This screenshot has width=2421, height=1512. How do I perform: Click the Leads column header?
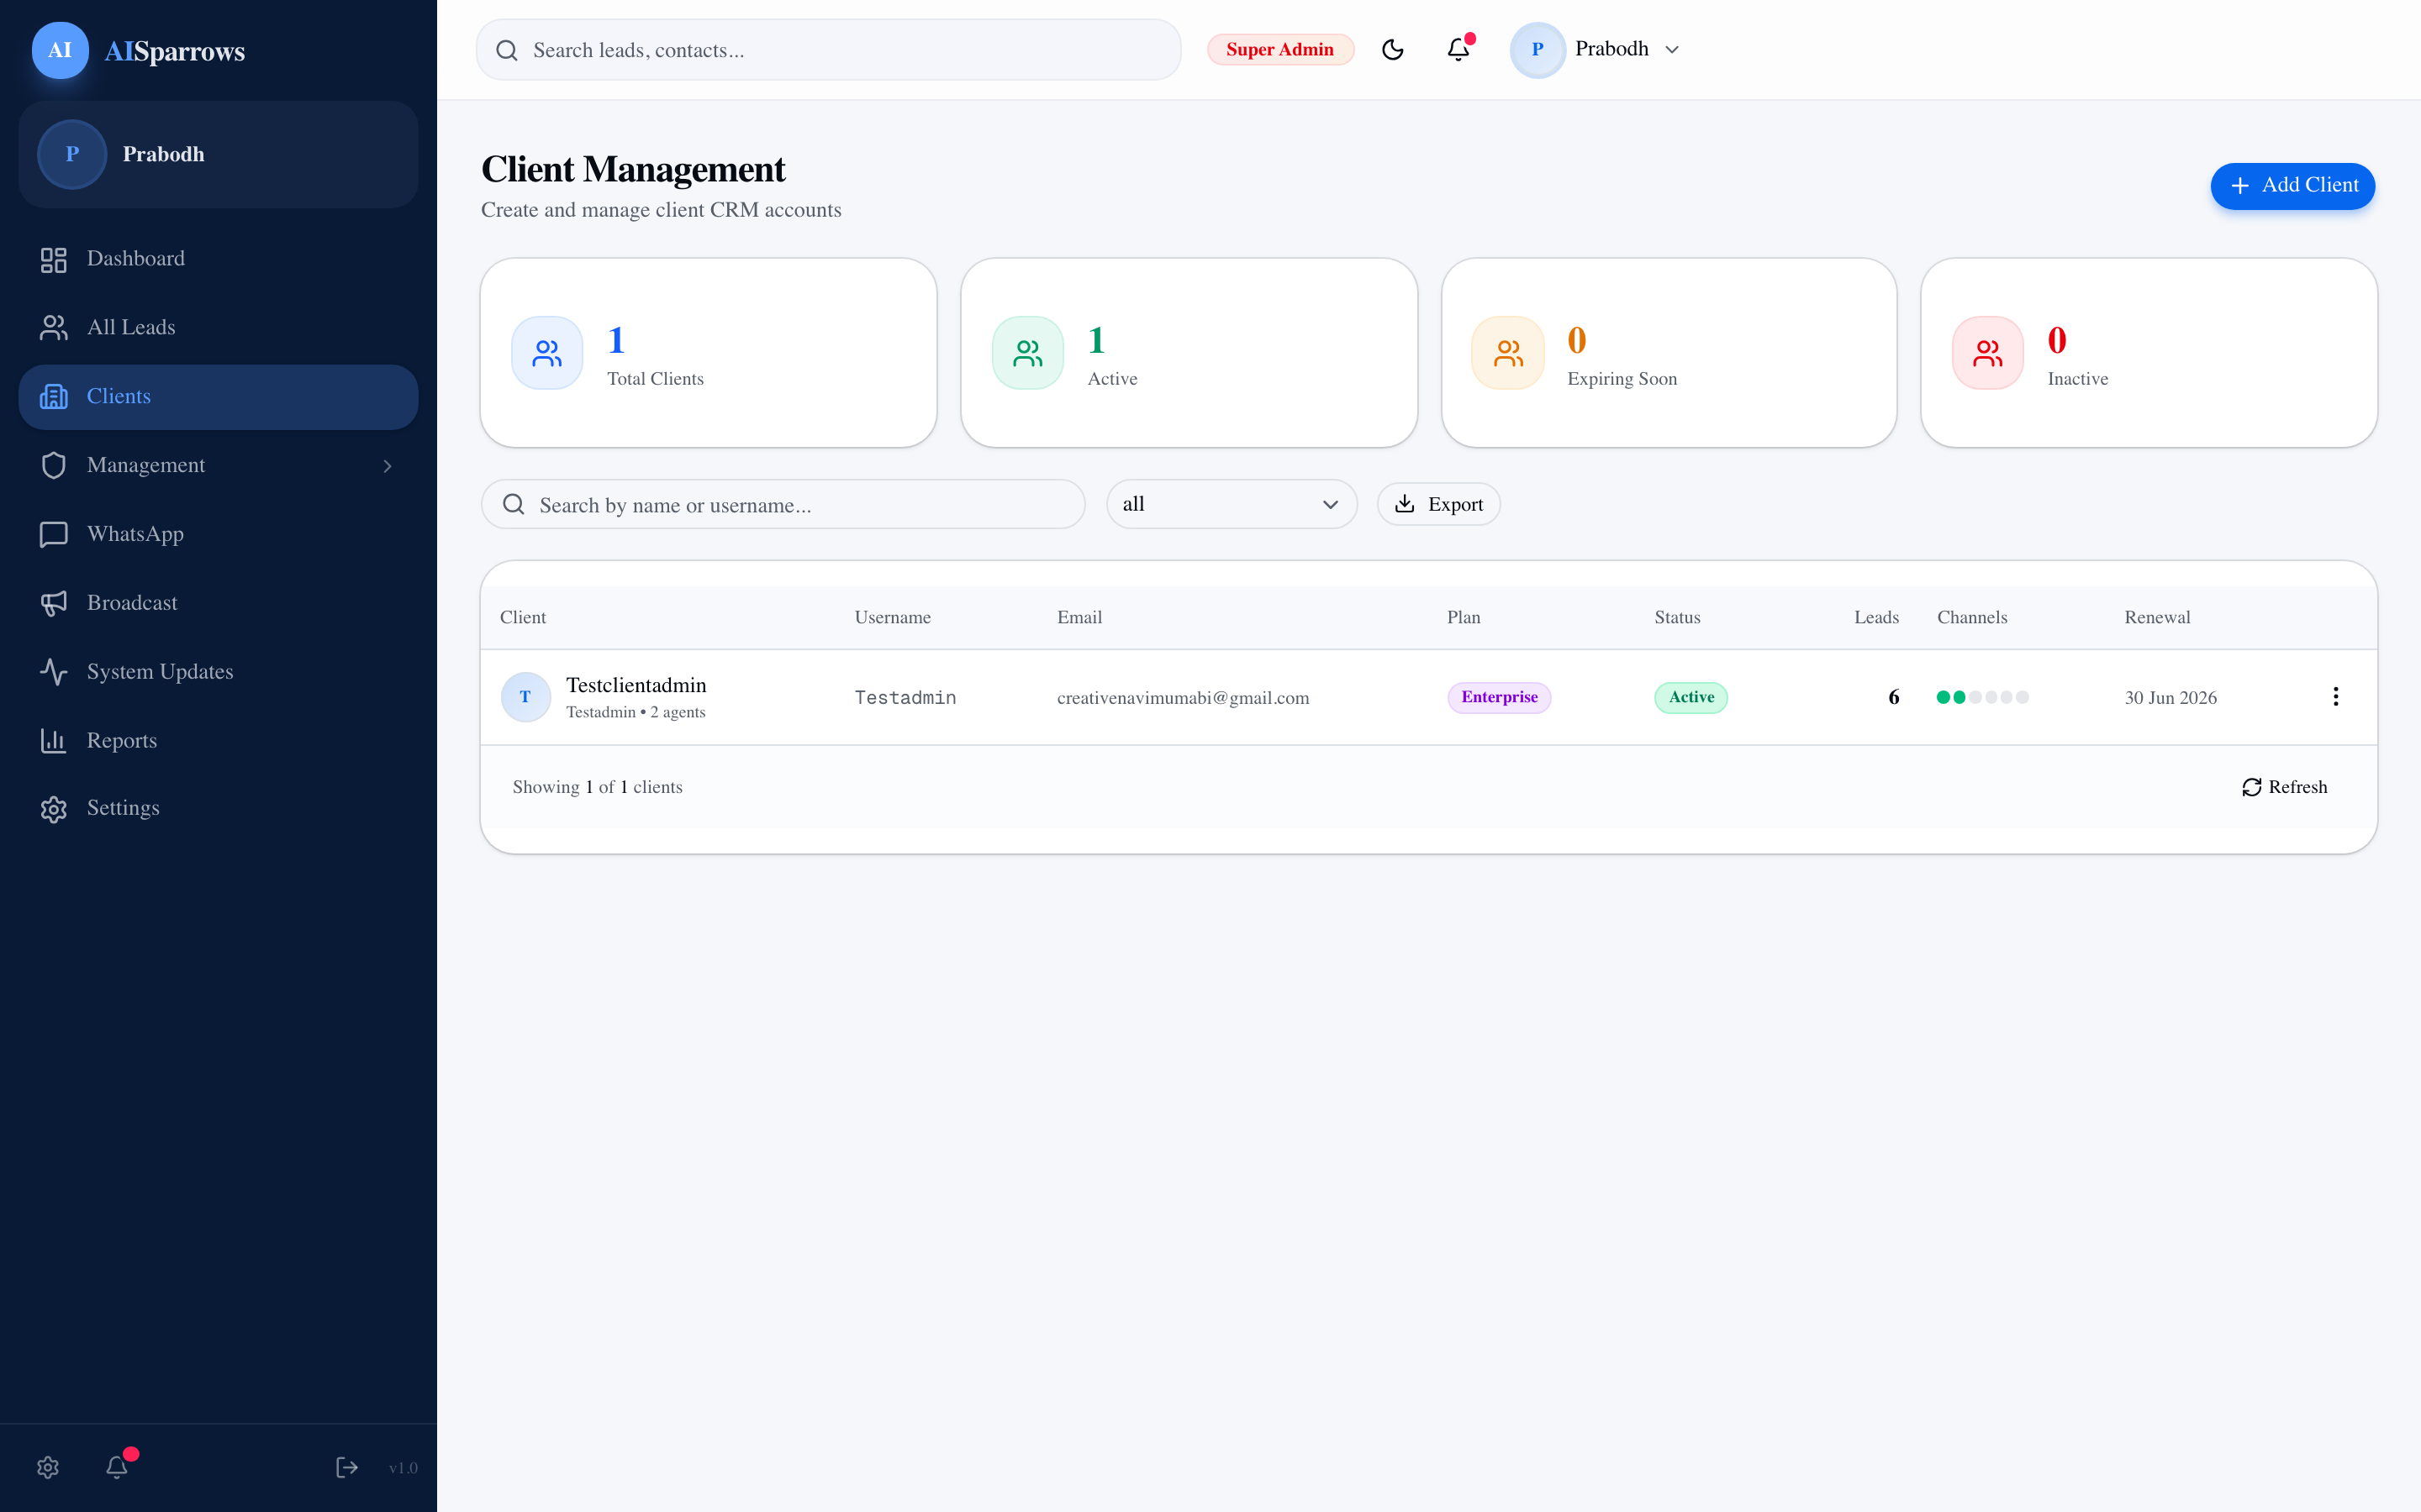(1875, 618)
